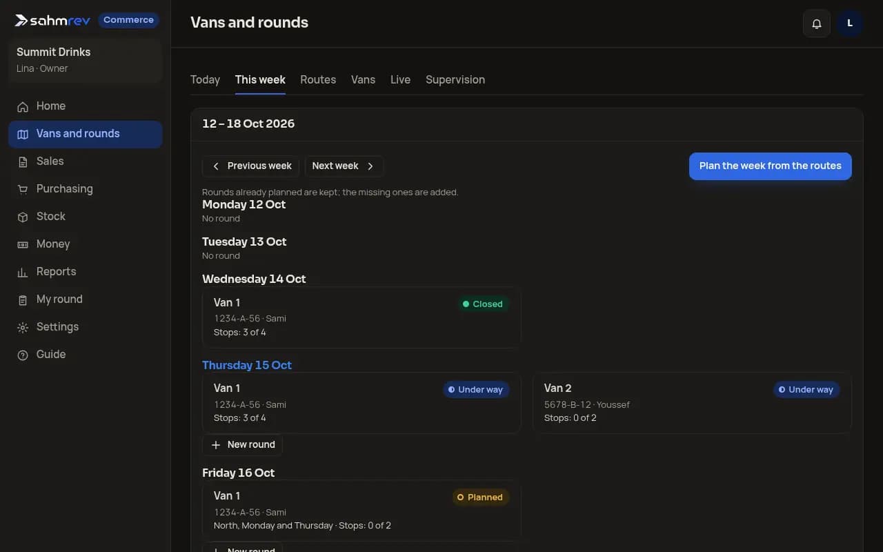Click the Guide question mark icon
The width and height of the screenshot is (883, 552).
pos(23,355)
